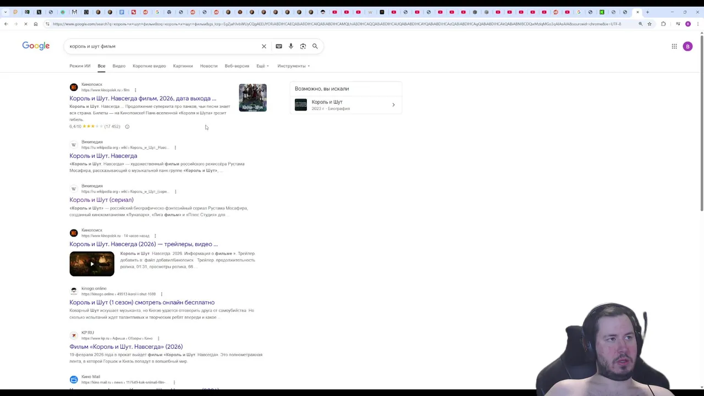Switch to Видео tab
Viewport: 704px width, 396px height.
click(x=119, y=66)
